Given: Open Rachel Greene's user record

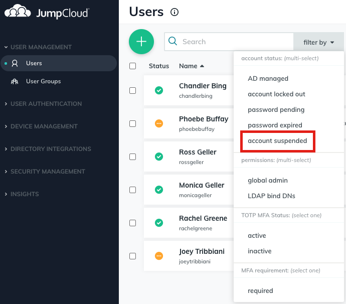Looking at the screenshot, I should (203, 219).
